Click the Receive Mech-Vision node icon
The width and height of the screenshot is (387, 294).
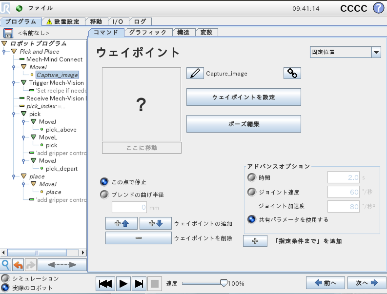pos(22,98)
